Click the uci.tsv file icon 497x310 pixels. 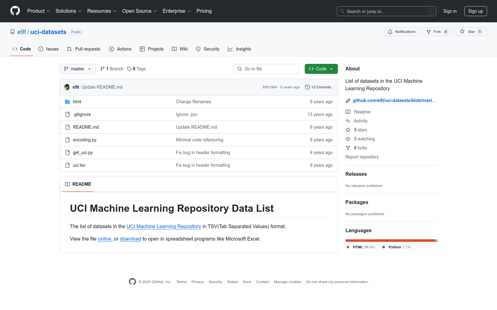pyautogui.click(x=67, y=165)
